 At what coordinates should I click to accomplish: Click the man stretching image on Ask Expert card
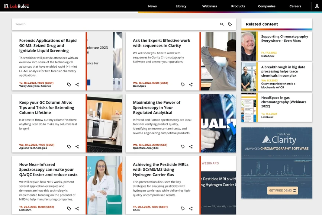click(x=218, y=61)
